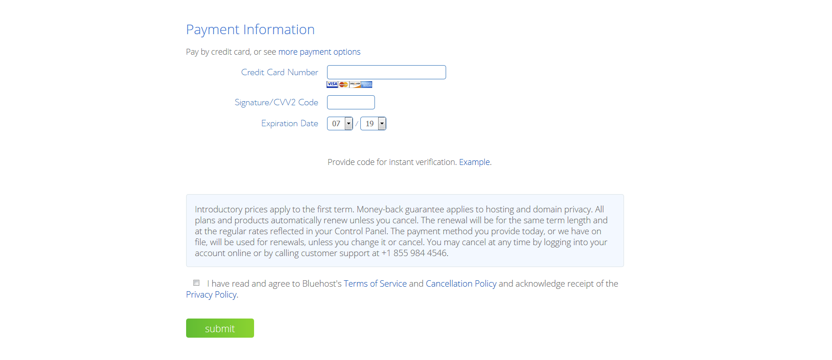Click the Credit Card Number label
832x360 pixels.
[x=280, y=72]
